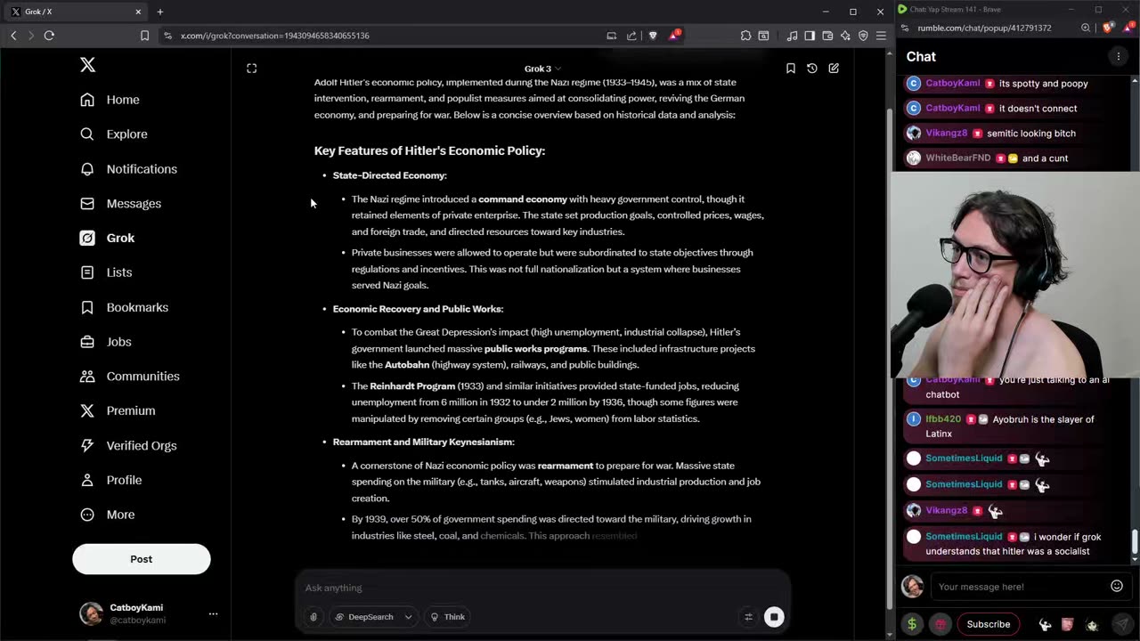Send the chat message arrow icon

click(1120, 624)
